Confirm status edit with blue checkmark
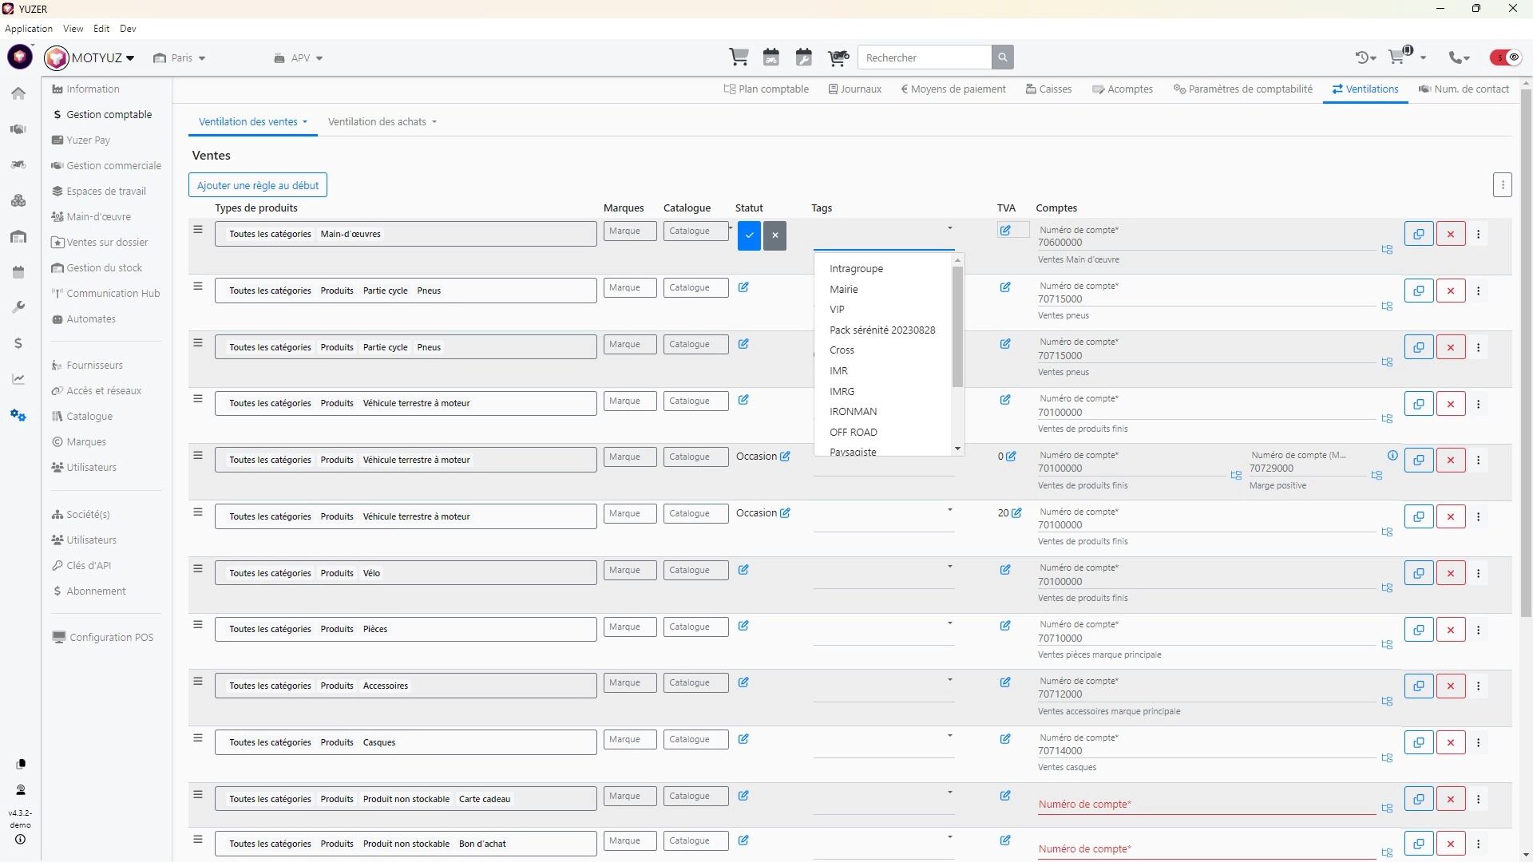This screenshot has height=862, width=1533. (749, 235)
